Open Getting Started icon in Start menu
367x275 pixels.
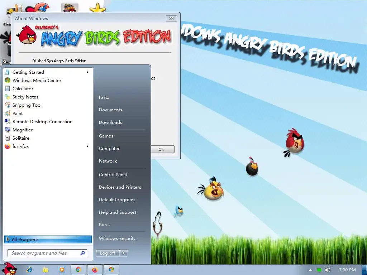coord(7,72)
